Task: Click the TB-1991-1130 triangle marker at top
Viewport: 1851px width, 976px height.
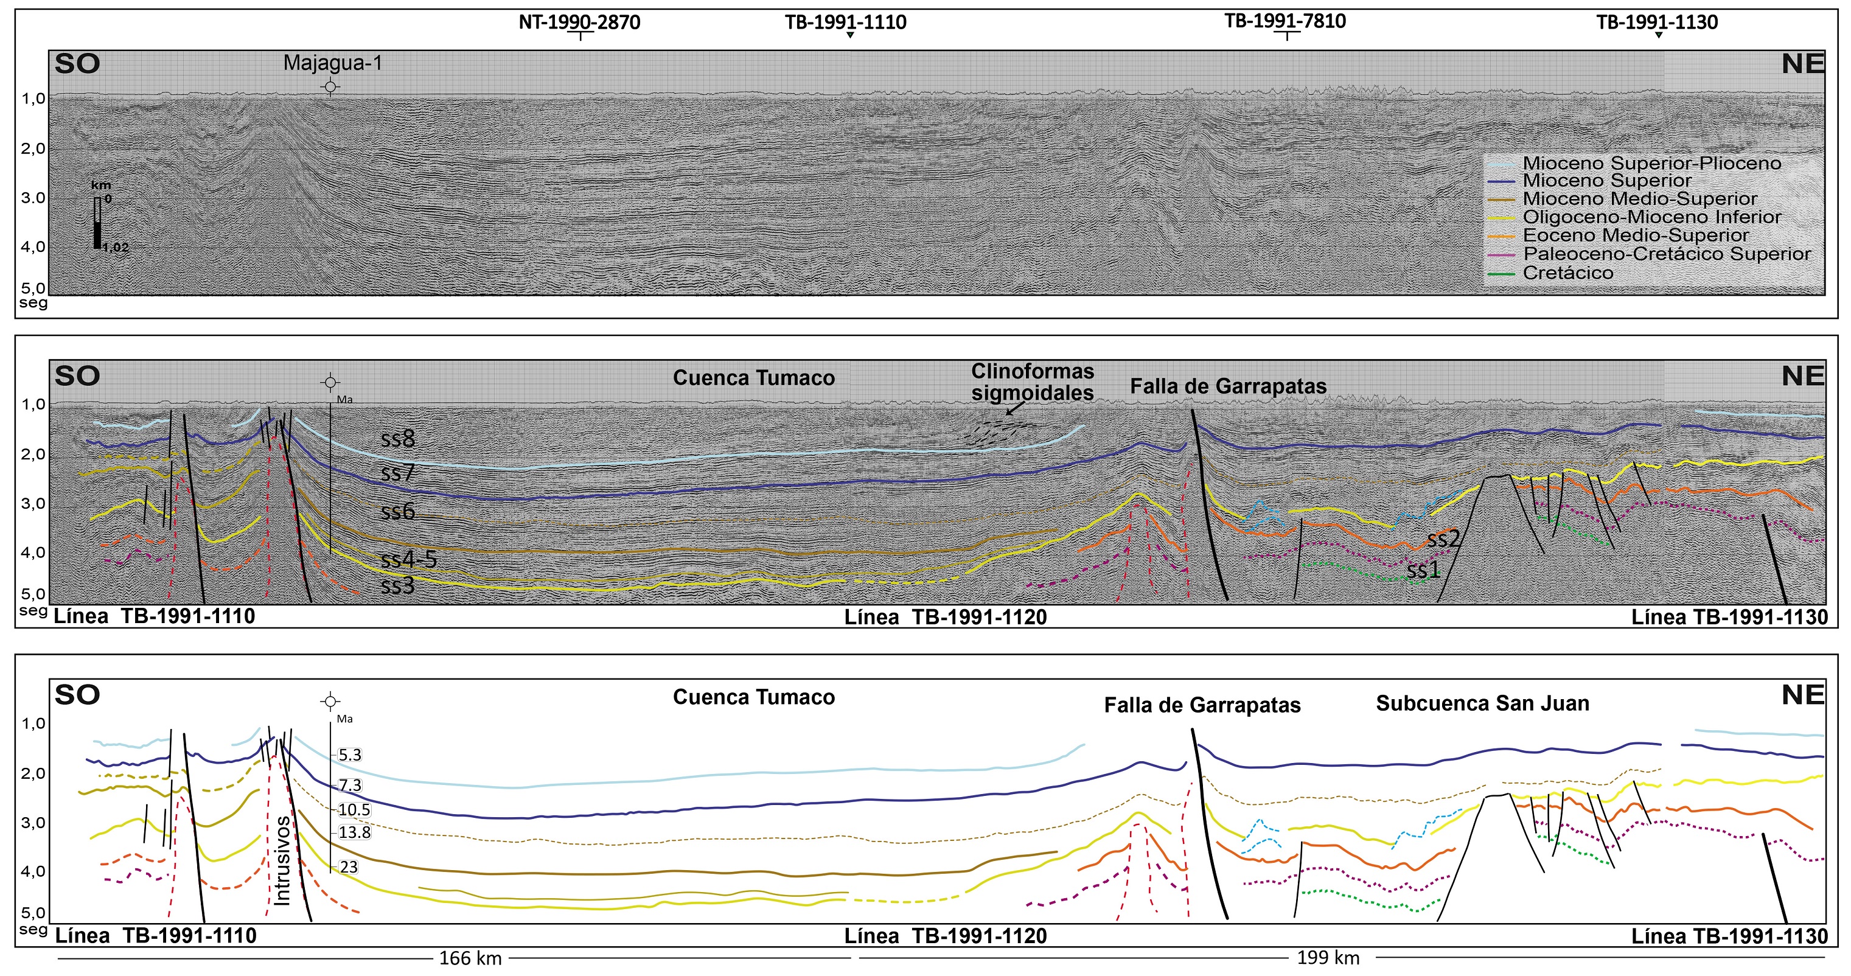Action: click(x=1659, y=36)
